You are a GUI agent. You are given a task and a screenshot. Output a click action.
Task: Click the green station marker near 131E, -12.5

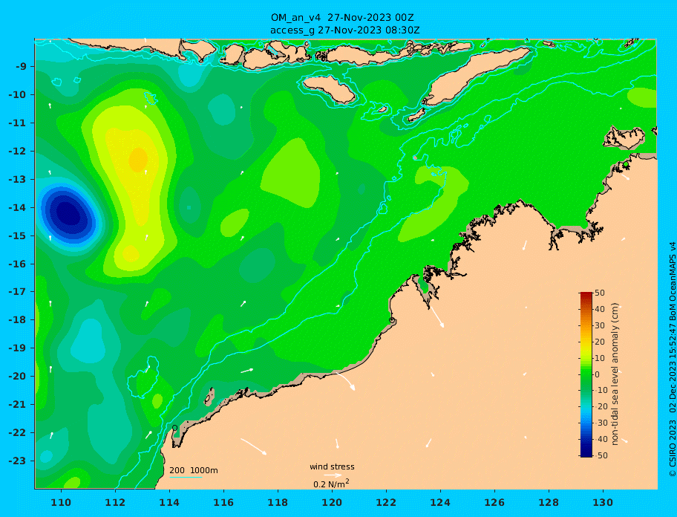coord(626,165)
